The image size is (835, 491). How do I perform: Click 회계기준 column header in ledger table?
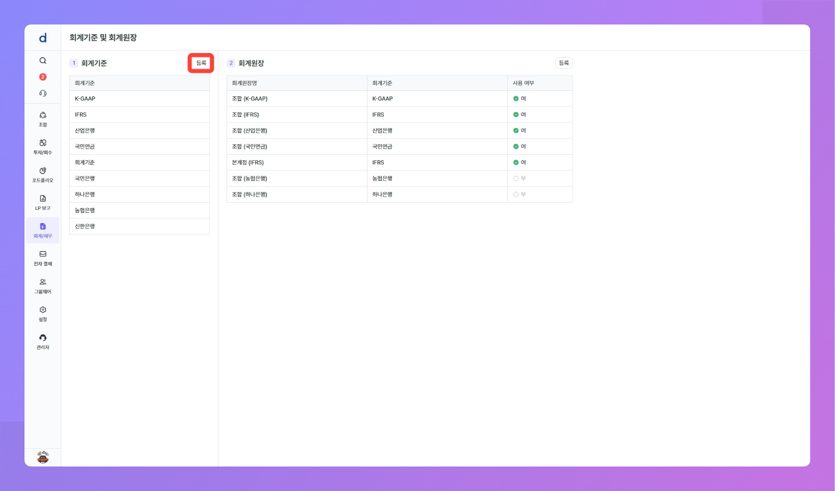(437, 83)
